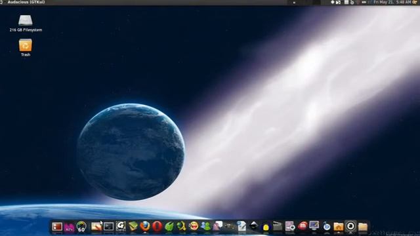This screenshot has height=236, width=420.
Task: Open the blue circle b-letter dock icon
Action: click(x=327, y=227)
